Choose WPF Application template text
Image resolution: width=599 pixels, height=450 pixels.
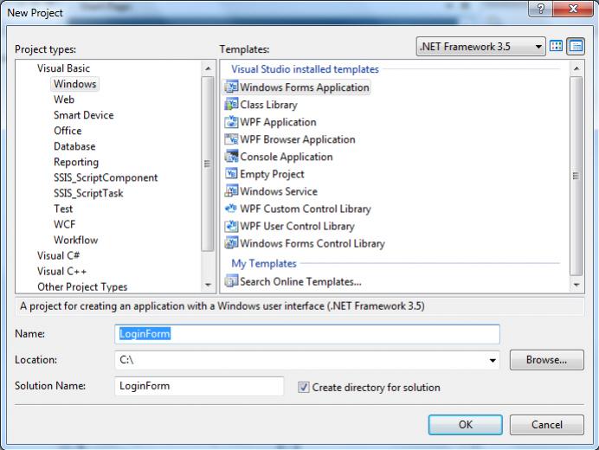pyautogui.click(x=278, y=122)
